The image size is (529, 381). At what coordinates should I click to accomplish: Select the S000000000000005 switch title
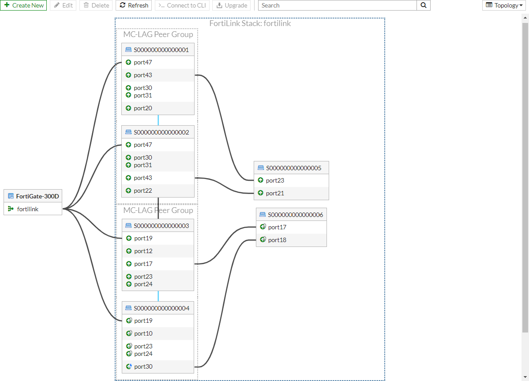[x=293, y=168]
